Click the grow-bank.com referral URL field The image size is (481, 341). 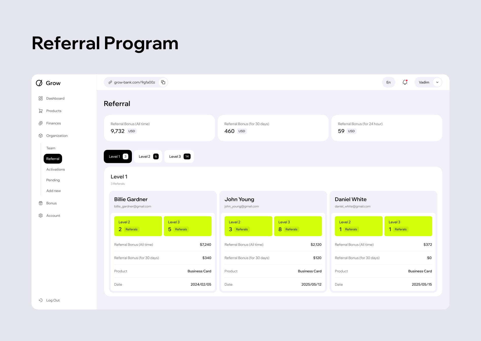coord(134,82)
